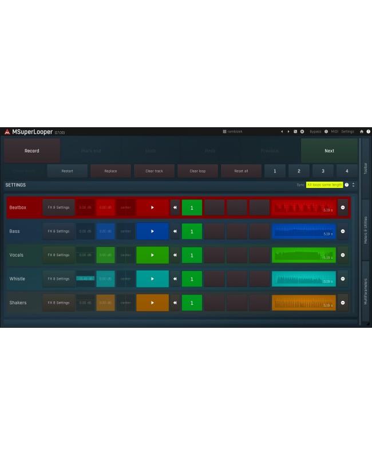Screen dimensions: 372x455
Task: Open the presets grid icon
Action: [224, 131]
